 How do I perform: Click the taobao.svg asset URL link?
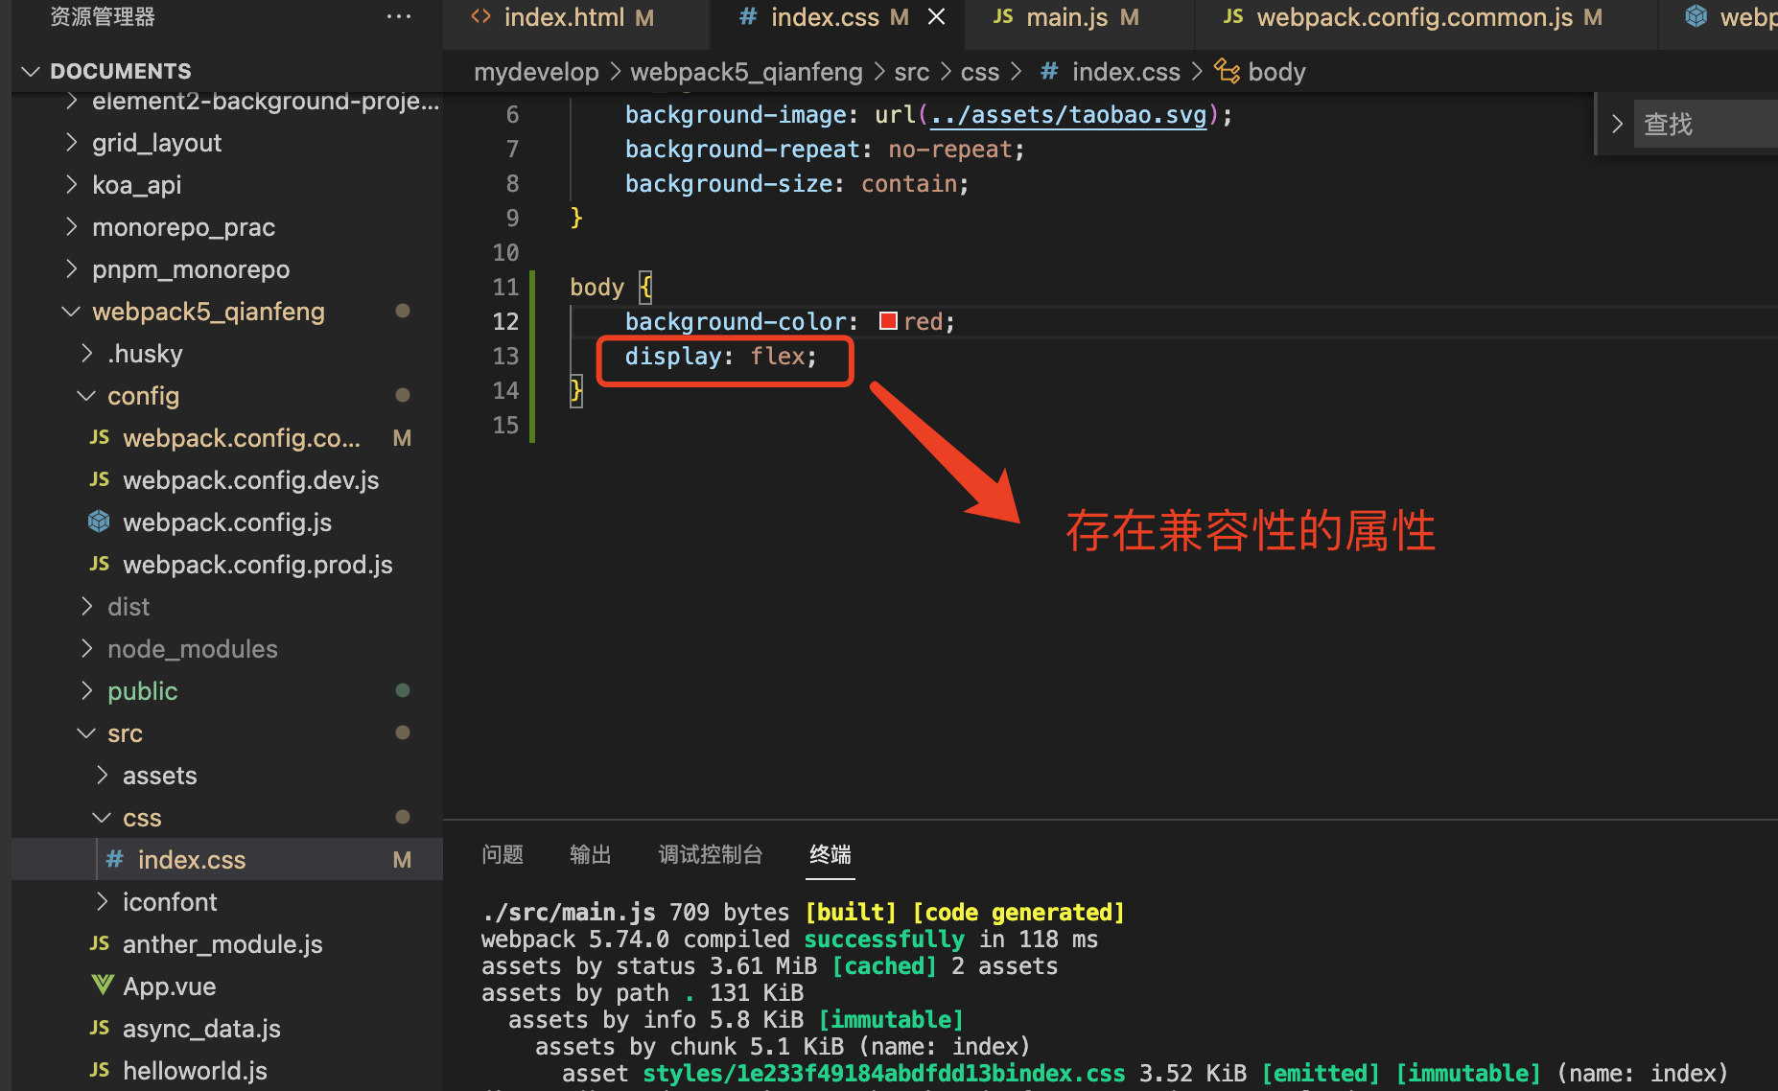[1068, 115]
